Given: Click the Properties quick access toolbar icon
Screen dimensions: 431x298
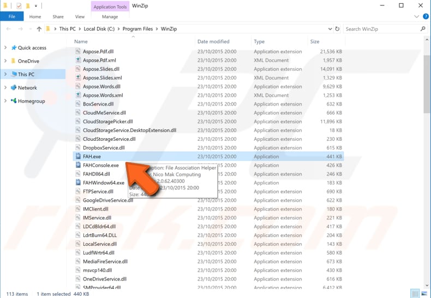Looking at the screenshot, I should (19, 5).
